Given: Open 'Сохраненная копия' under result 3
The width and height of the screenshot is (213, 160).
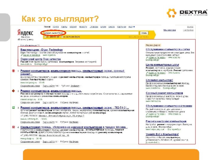Looking at the screenshot, I should (30, 122).
